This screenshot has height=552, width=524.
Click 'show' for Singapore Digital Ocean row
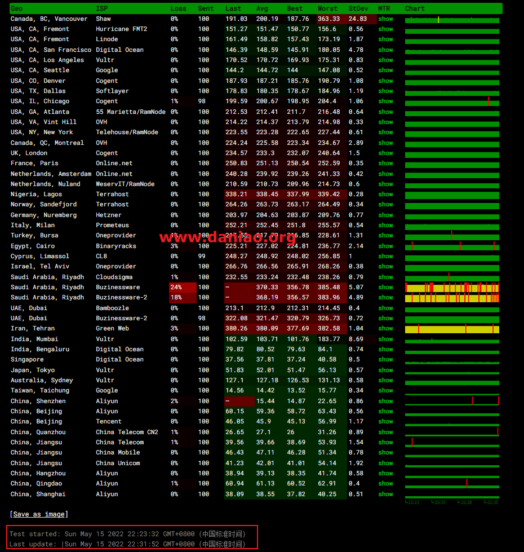(x=385, y=359)
